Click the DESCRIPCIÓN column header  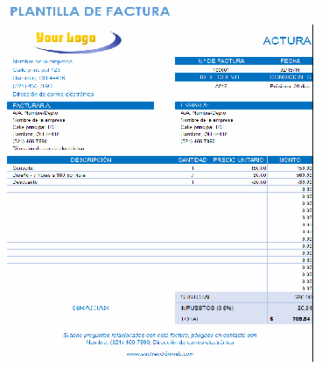click(91, 159)
